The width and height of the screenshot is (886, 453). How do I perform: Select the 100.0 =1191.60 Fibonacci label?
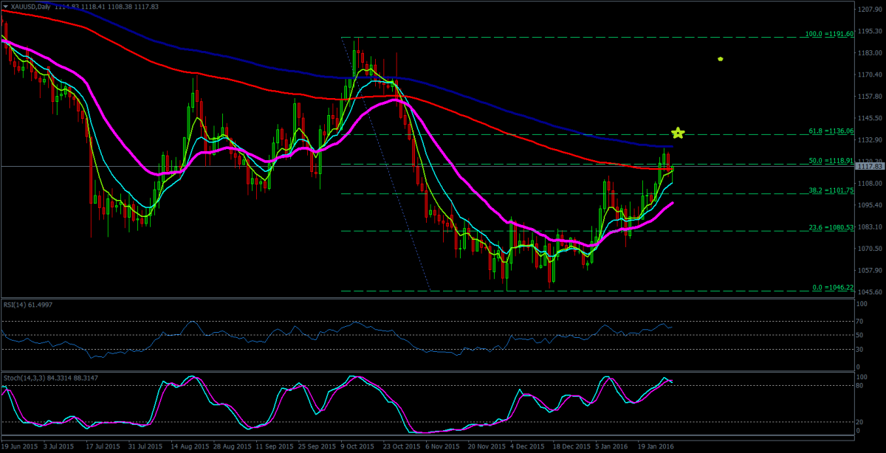[x=828, y=34]
